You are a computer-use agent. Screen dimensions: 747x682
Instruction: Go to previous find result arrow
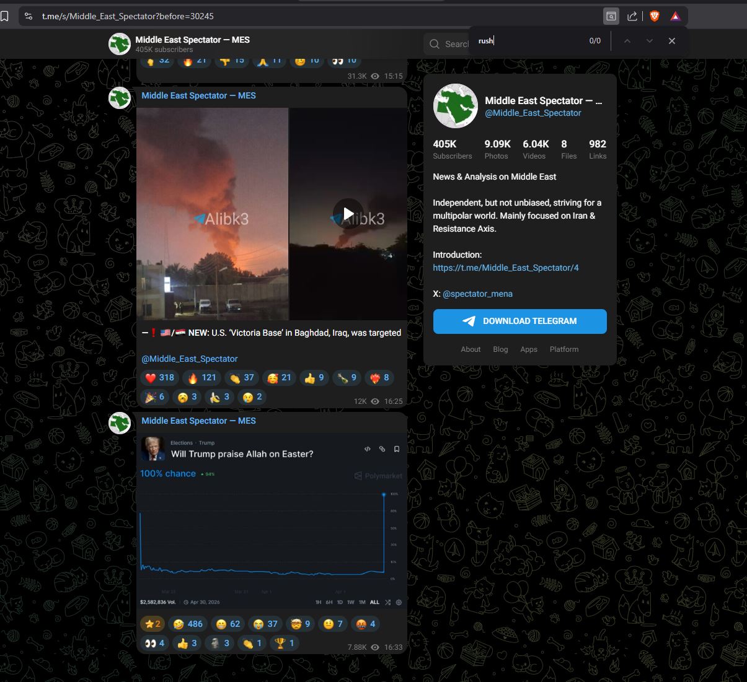point(627,41)
